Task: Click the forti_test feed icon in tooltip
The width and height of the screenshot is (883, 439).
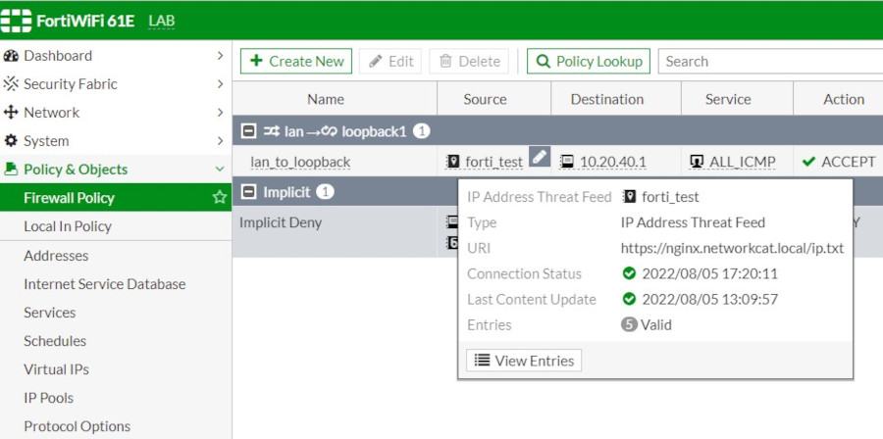Action: click(x=629, y=197)
